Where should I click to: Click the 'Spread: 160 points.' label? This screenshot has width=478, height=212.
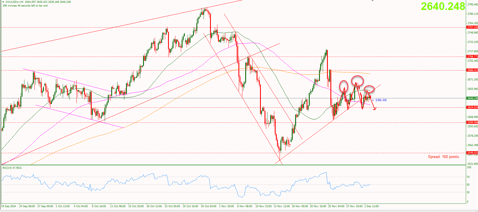tap(444, 157)
